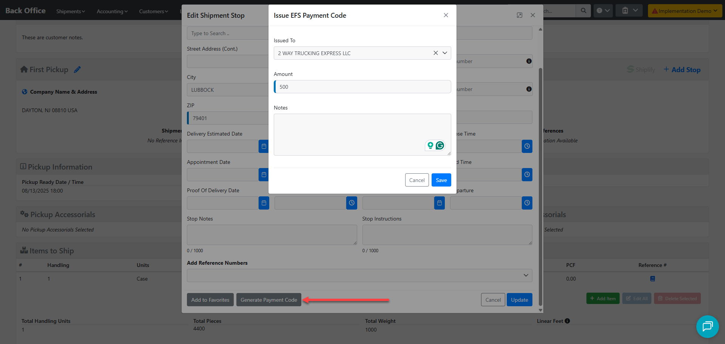
Task: Open Departure date calendar picker
Action: 440,203
